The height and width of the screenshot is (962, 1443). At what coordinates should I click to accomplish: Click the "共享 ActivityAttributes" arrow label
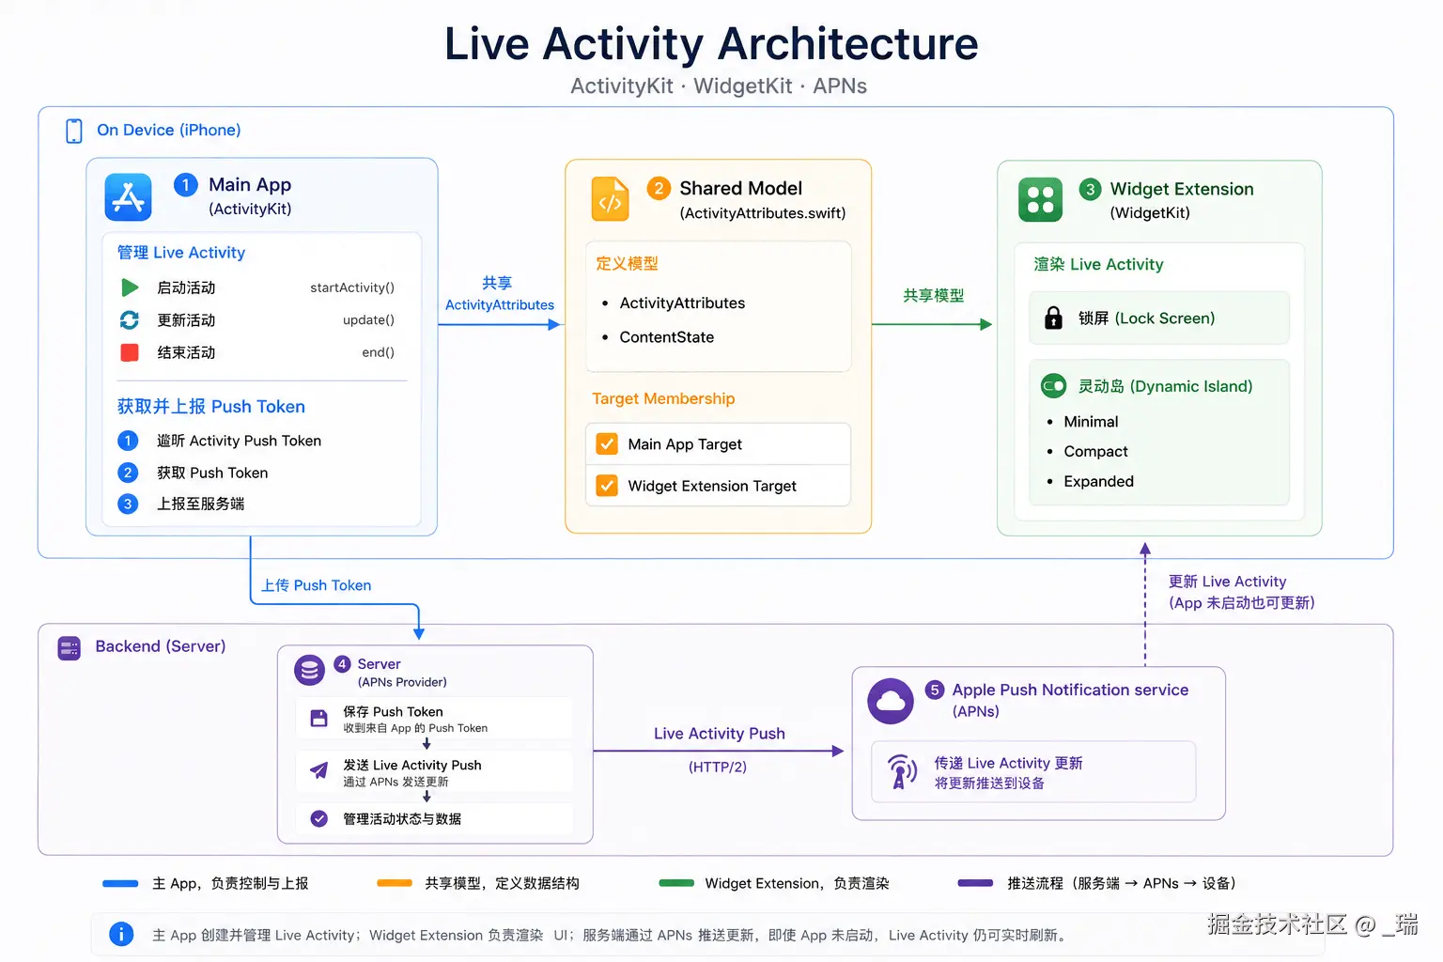(499, 294)
